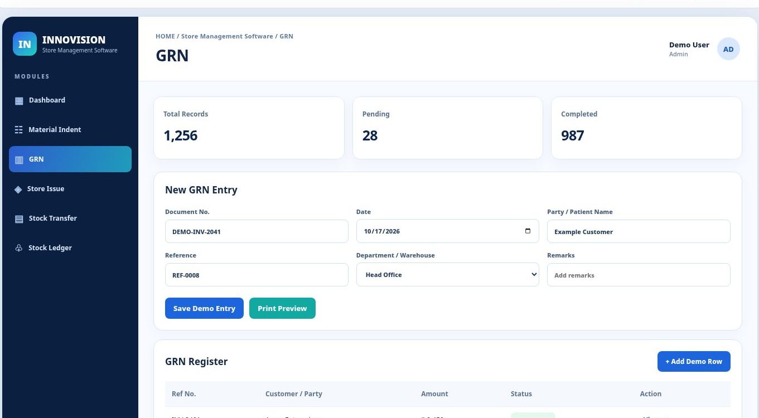This screenshot has height=418, width=759.
Task: Click the Action column header
Action: (651, 393)
